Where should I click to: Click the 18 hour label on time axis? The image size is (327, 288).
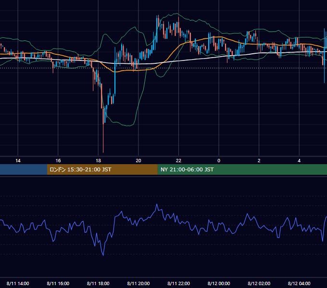tap(98, 161)
